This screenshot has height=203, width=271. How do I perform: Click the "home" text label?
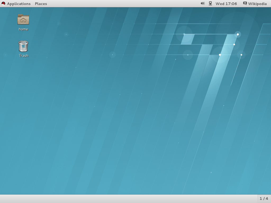[x=23, y=29]
